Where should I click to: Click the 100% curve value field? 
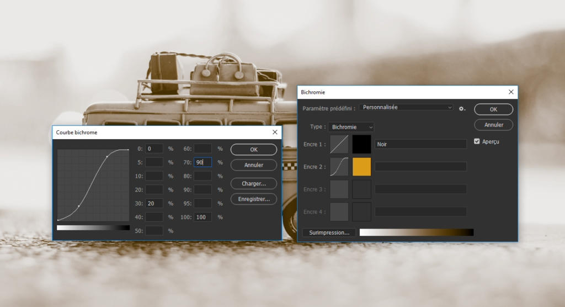(203, 217)
